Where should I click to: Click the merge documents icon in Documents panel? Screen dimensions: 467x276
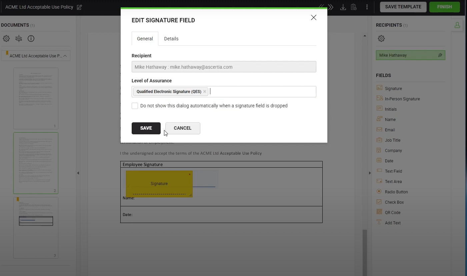click(19, 39)
